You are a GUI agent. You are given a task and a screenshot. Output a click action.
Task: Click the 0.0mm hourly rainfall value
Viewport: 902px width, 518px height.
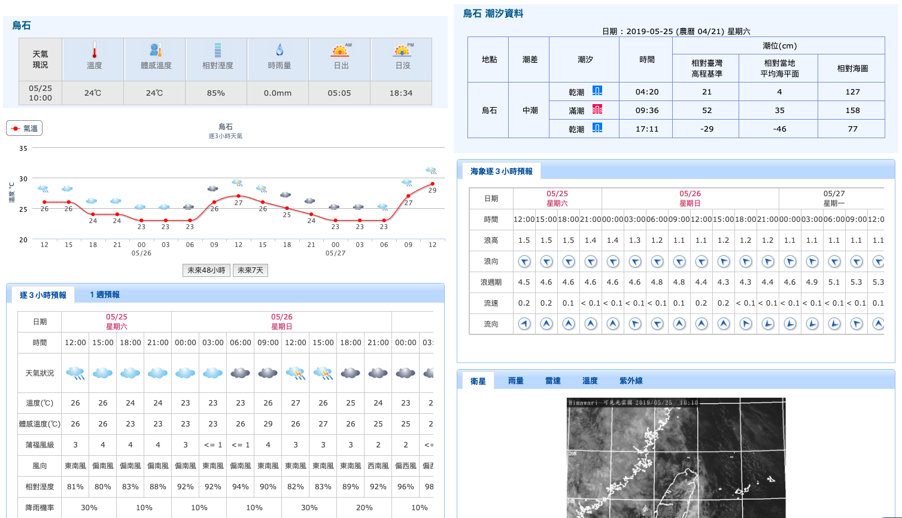(x=278, y=93)
